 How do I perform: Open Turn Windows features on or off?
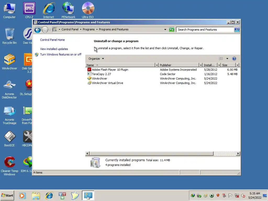61,54
